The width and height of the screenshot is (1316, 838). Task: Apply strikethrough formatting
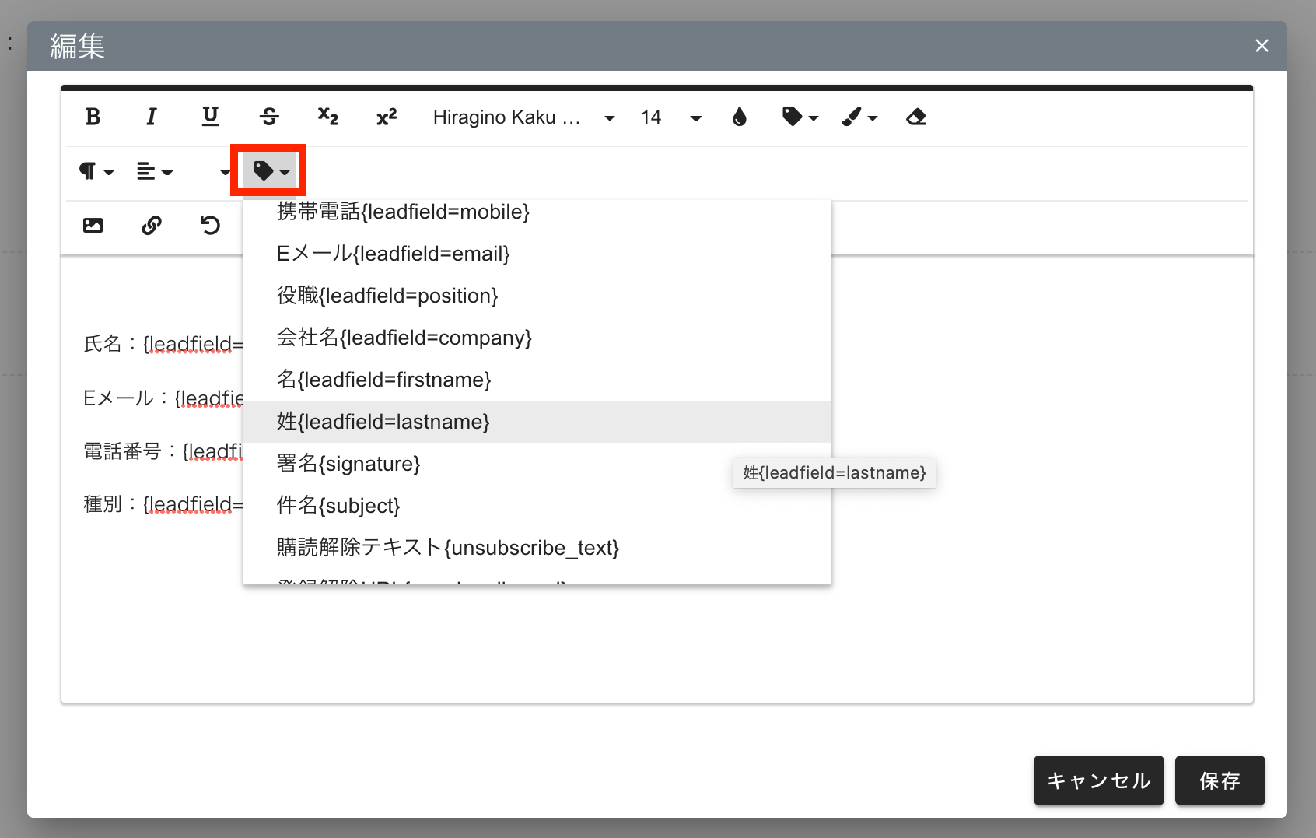pyautogui.click(x=269, y=117)
